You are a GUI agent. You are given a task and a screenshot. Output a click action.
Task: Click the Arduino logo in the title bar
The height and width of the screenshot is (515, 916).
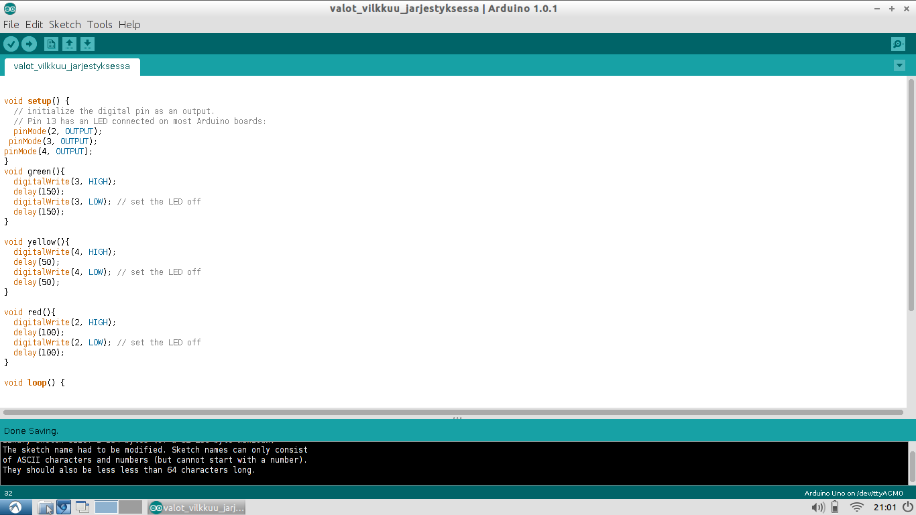10,9
